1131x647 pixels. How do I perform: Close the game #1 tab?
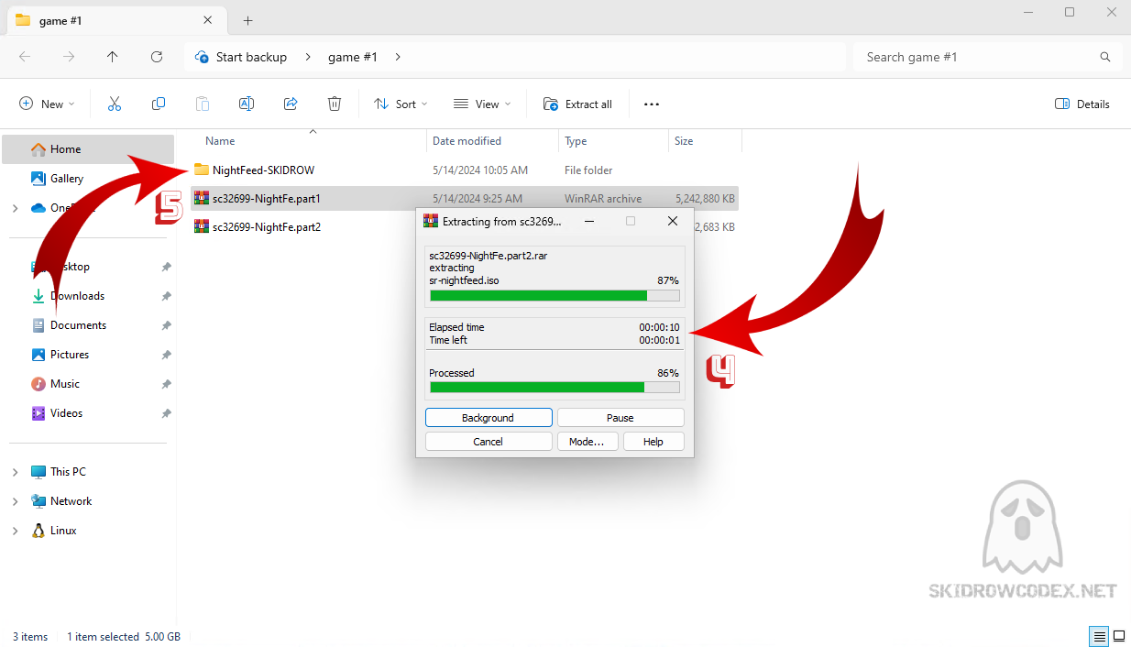(209, 20)
